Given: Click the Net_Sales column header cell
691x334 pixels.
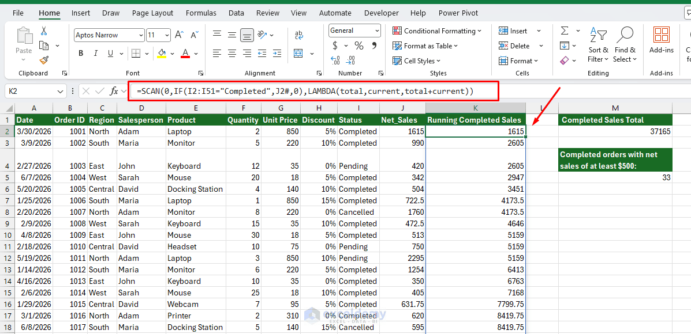Looking at the screenshot, I should point(402,120).
